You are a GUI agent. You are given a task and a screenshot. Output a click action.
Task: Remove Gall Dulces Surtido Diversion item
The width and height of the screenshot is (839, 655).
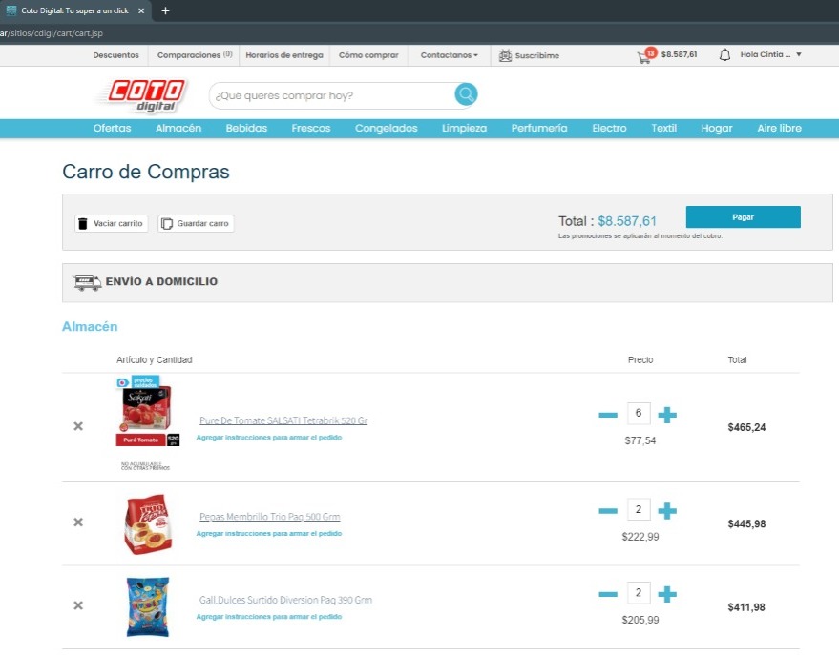pyautogui.click(x=78, y=605)
